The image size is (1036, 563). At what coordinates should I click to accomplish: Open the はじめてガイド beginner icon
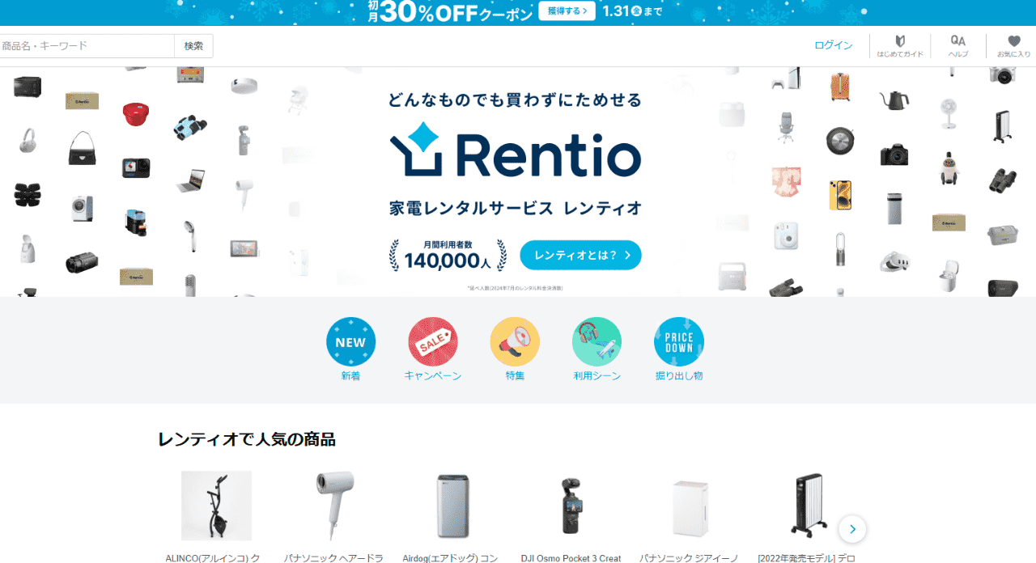tap(900, 46)
